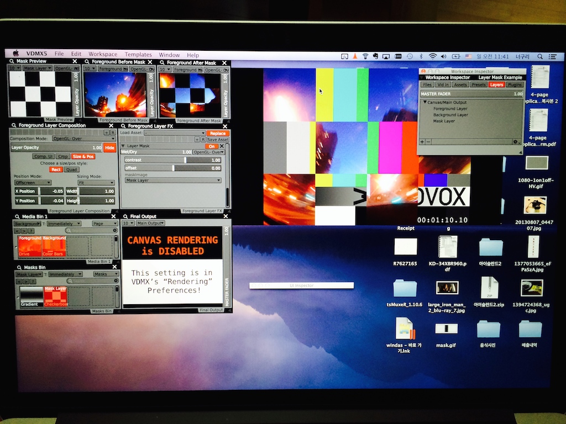
Task: Add a layer with plus in Workspace Inspector
Action: coord(422,142)
